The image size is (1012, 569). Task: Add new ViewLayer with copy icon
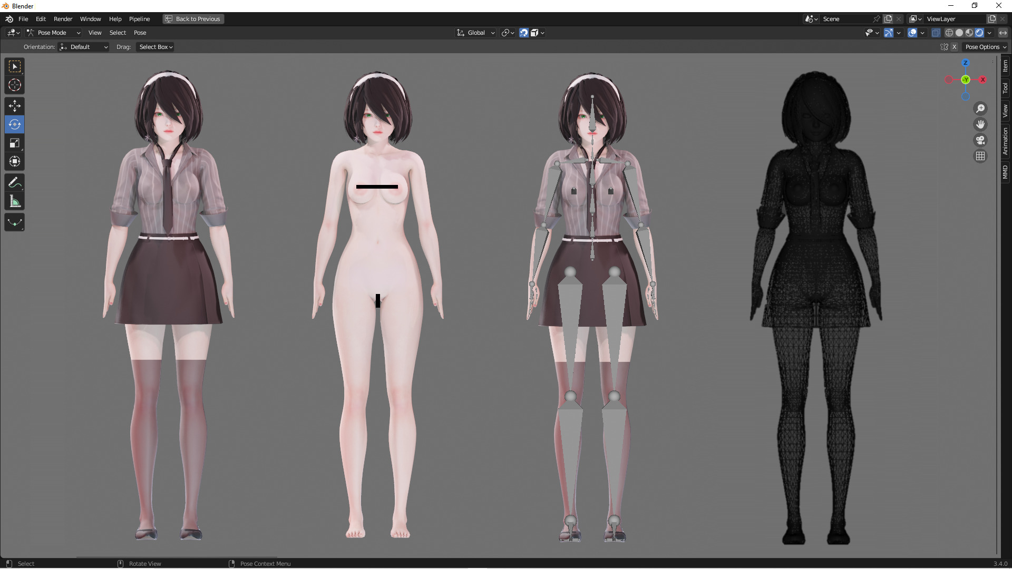992,19
